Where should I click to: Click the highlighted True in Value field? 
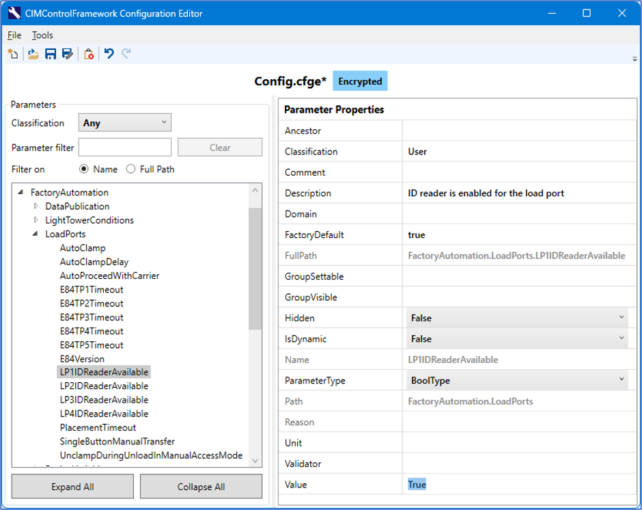(x=417, y=485)
